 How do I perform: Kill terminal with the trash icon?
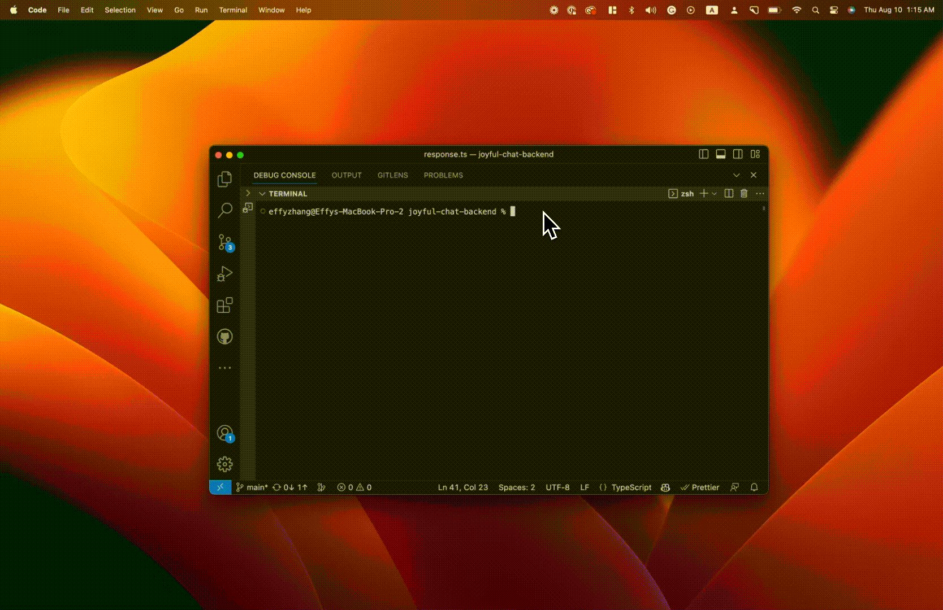point(744,194)
